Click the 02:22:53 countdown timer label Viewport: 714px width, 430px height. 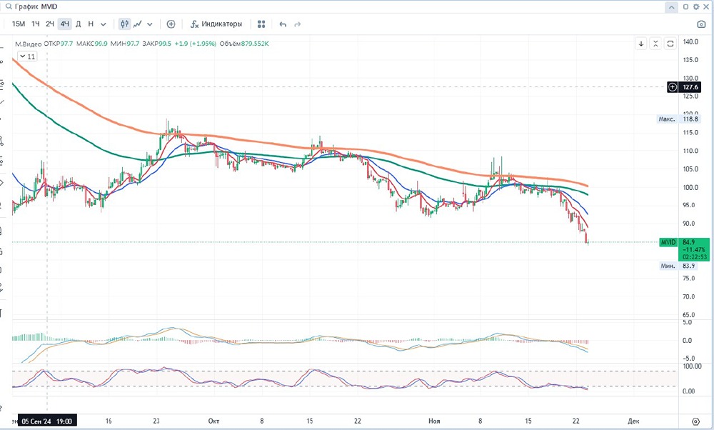[695, 257]
